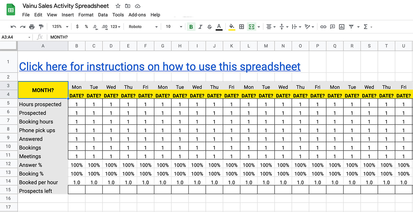Open the Borders tool
Image resolution: width=413 pixels, height=212 pixels.
point(242,26)
